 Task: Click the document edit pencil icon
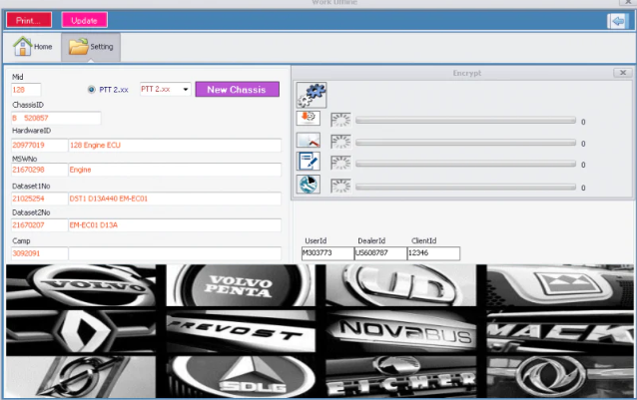(x=309, y=161)
